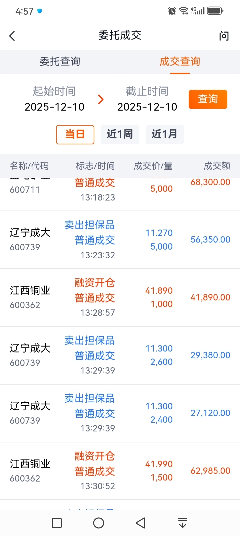Tap the orange arrow between dates
Screen dimensions: 240x536
tap(101, 99)
